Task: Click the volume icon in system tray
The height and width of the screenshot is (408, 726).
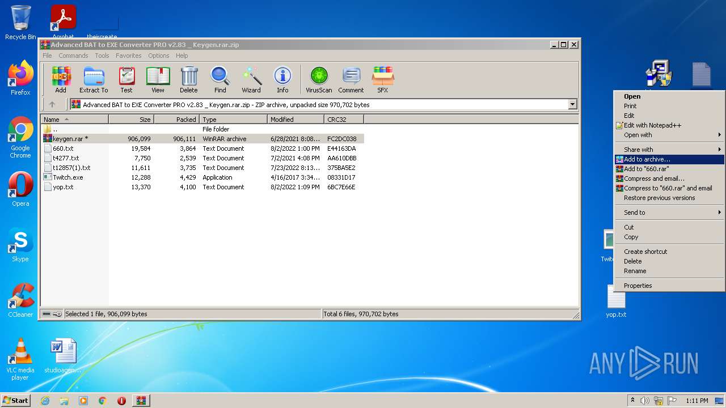Action: (645, 401)
